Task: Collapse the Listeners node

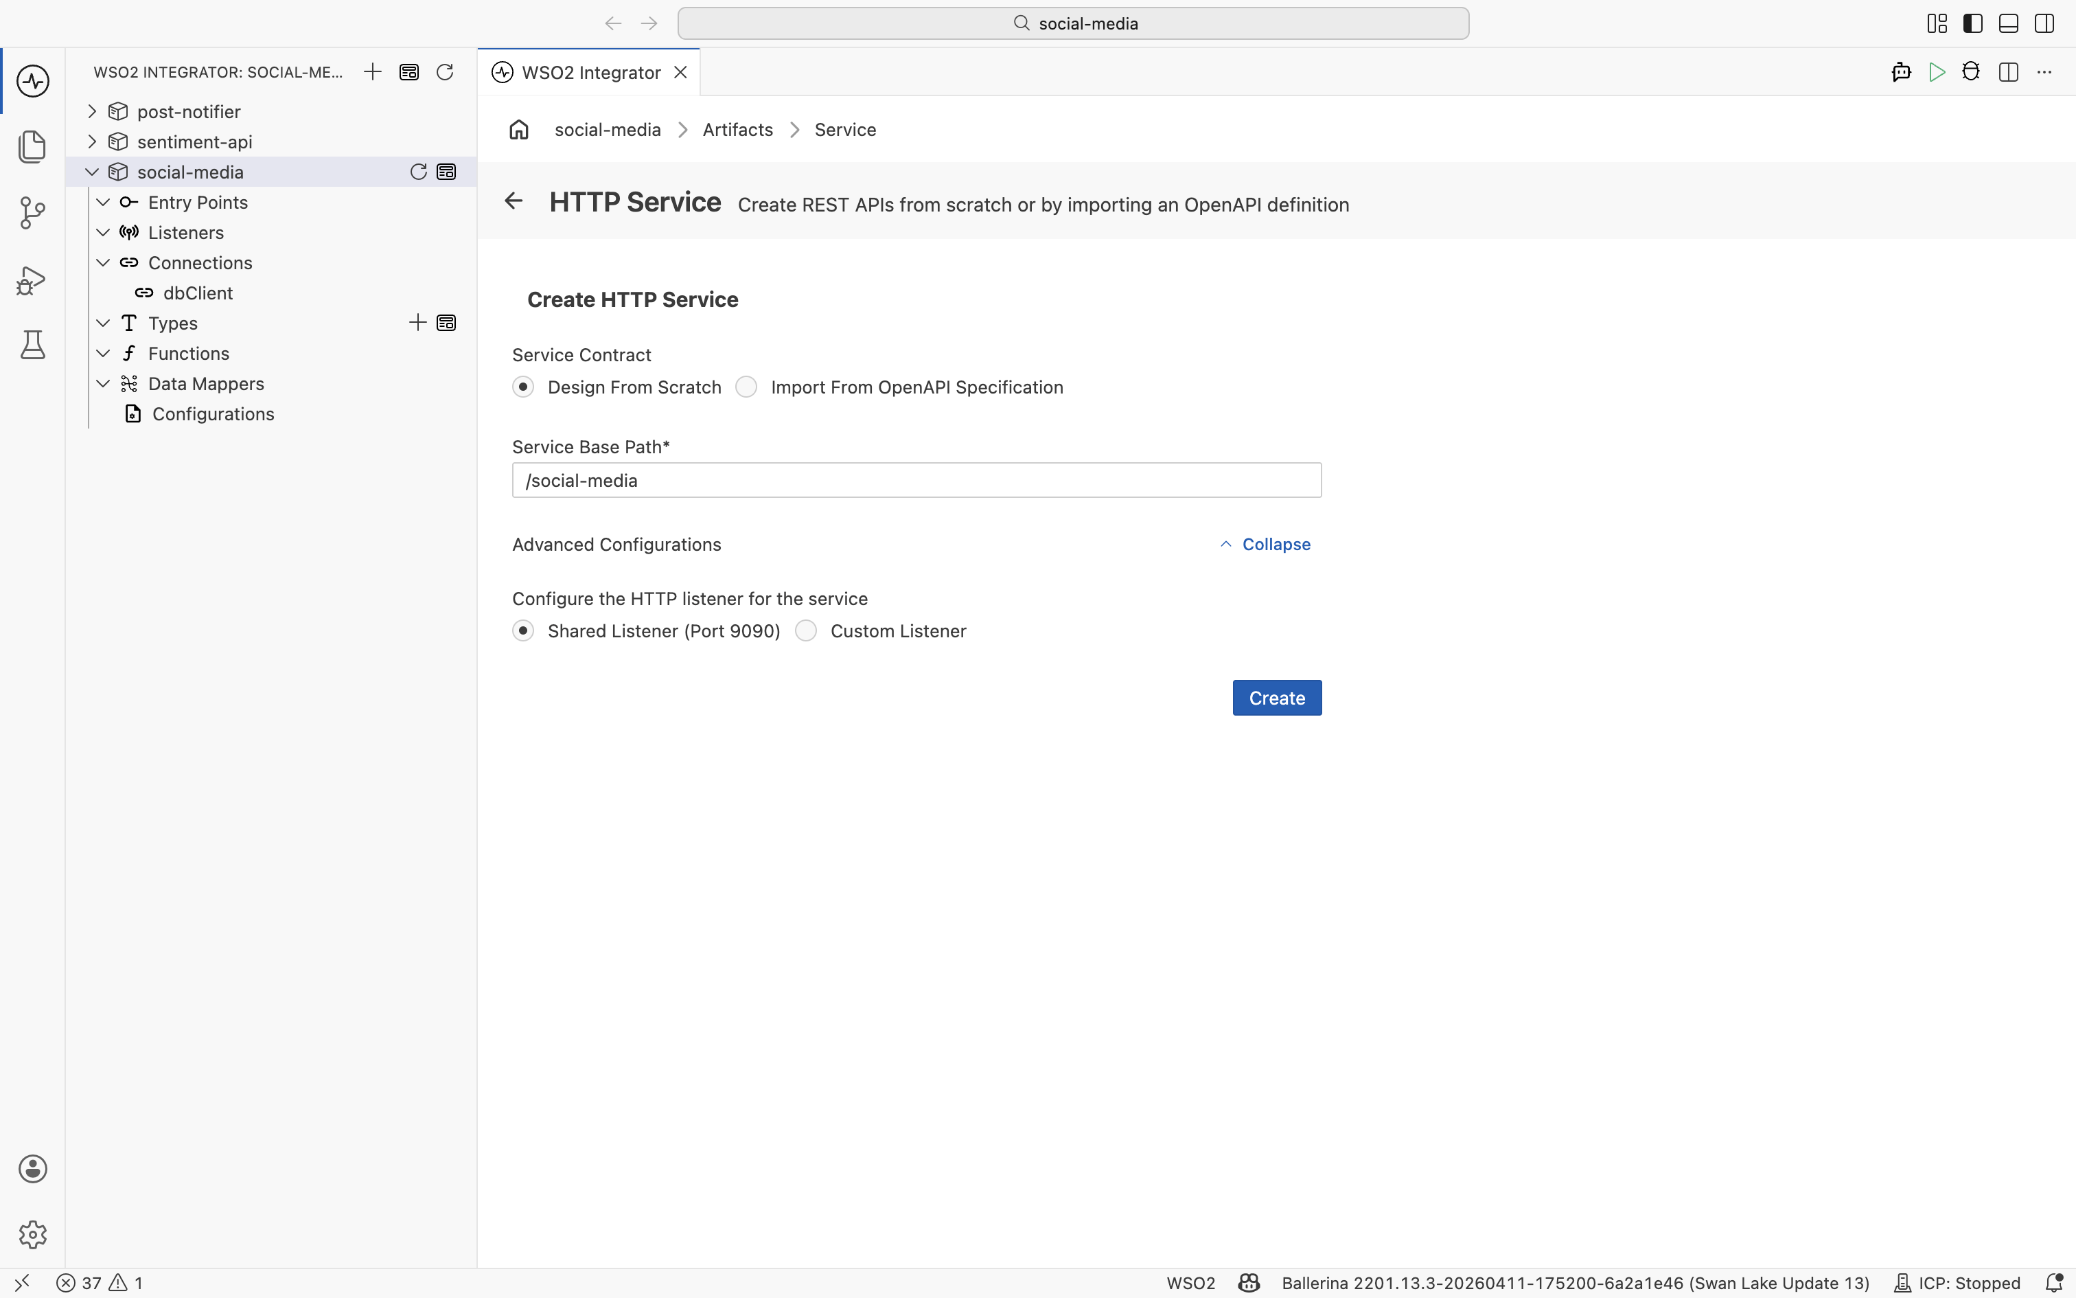Action: [103, 233]
